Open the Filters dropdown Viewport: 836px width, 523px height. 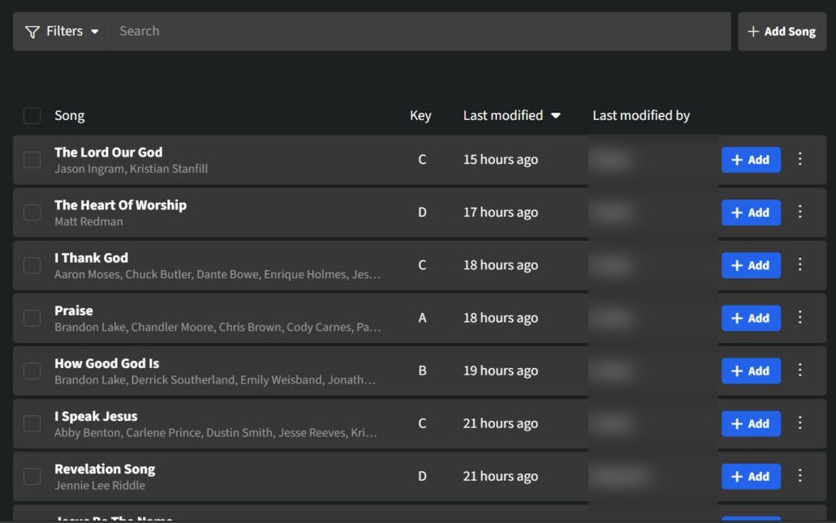click(62, 32)
